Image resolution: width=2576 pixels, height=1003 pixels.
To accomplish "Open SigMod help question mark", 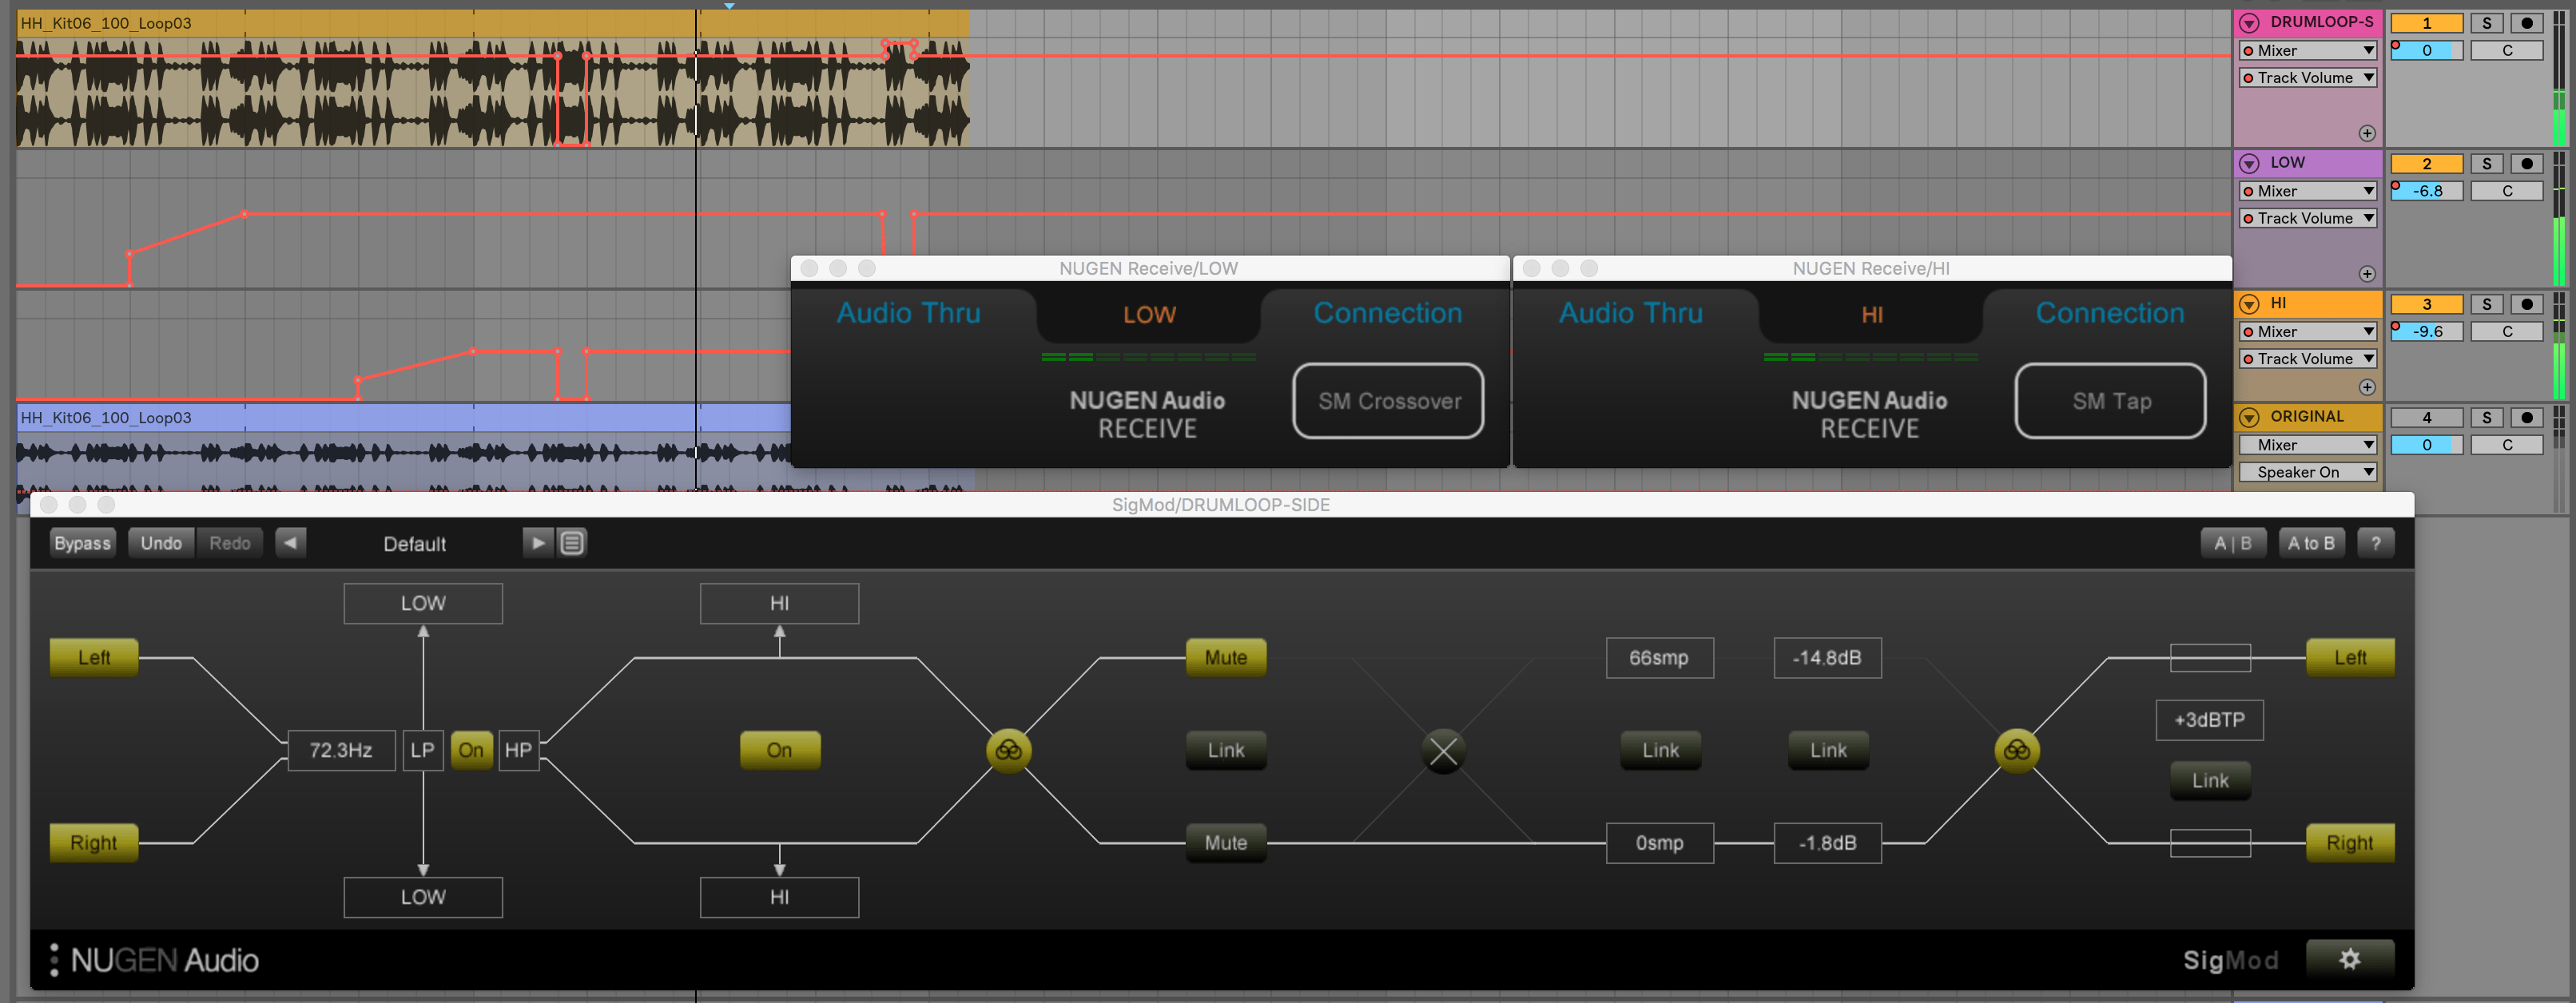I will click(x=2375, y=544).
